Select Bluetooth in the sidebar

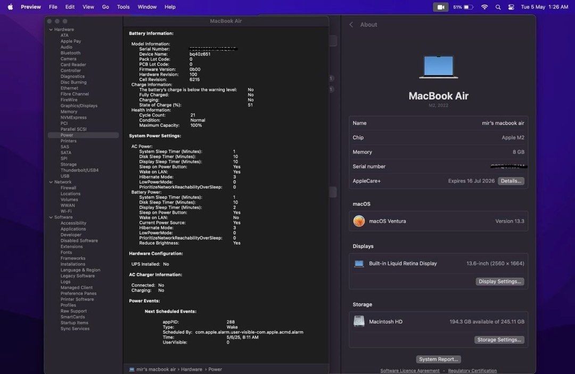pyautogui.click(x=70, y=53)
